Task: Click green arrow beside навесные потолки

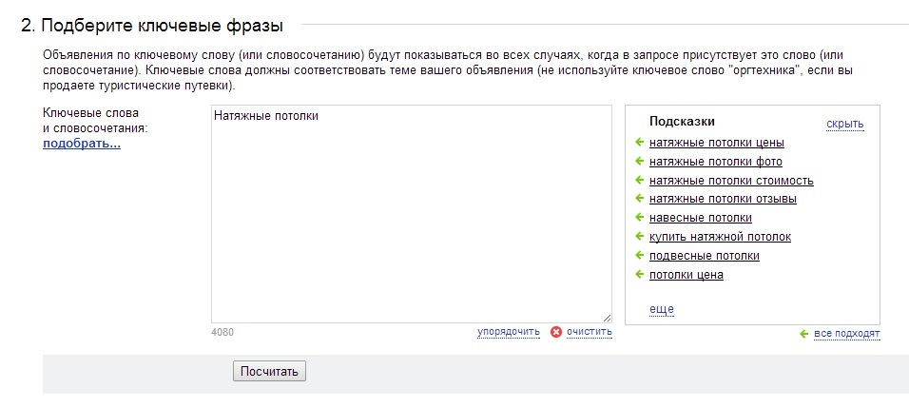Action: [x=639, y=218]
